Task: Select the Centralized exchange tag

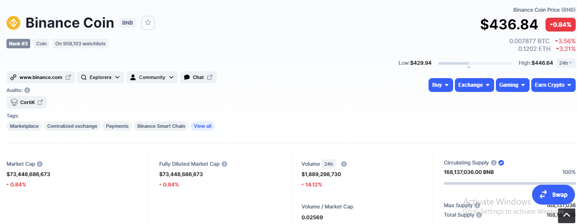Action: tap(72, 126)
